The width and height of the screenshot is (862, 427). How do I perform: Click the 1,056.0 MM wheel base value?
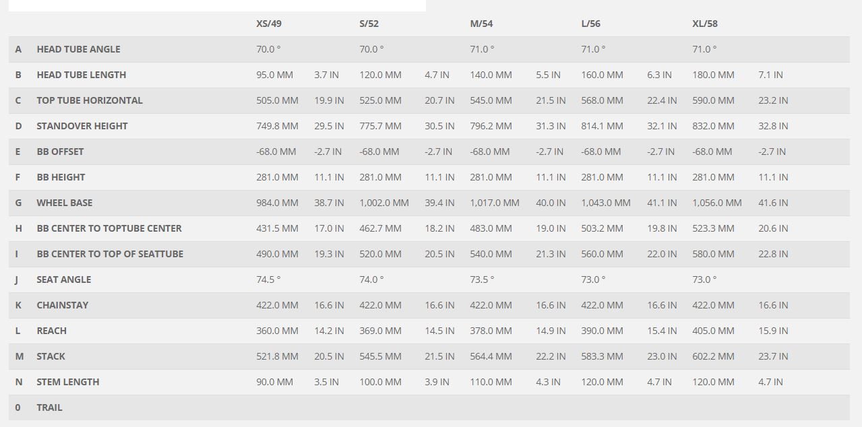(717, 203)
